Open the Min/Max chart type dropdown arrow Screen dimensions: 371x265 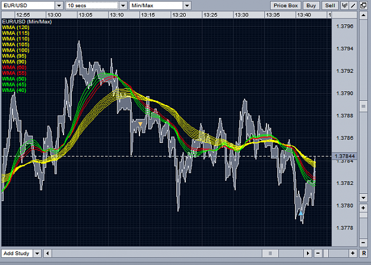[x=187, y=5]
